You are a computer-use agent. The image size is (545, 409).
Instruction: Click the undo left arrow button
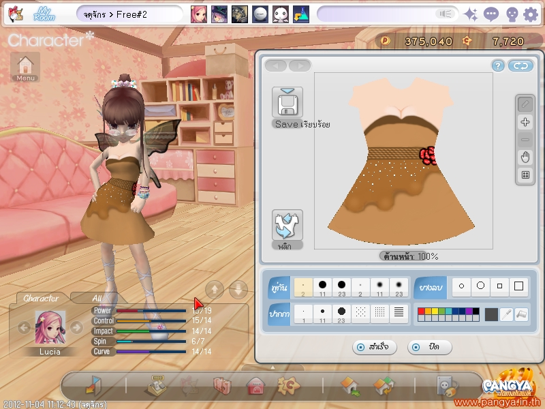tap(276, 65)
